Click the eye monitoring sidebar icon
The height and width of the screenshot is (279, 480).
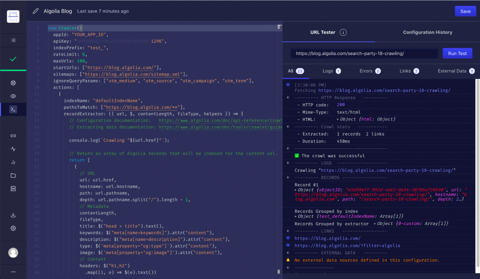coord(13,96)
